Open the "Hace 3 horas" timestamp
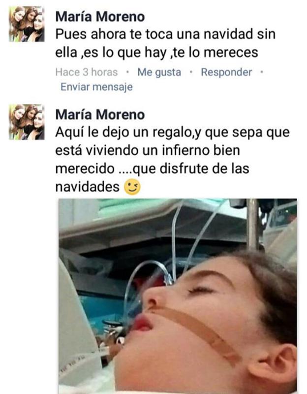This screenshot has height=394, width=307. point(87,72)
